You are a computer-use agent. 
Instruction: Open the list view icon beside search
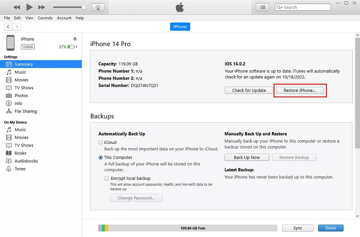[x=263, y=7]
